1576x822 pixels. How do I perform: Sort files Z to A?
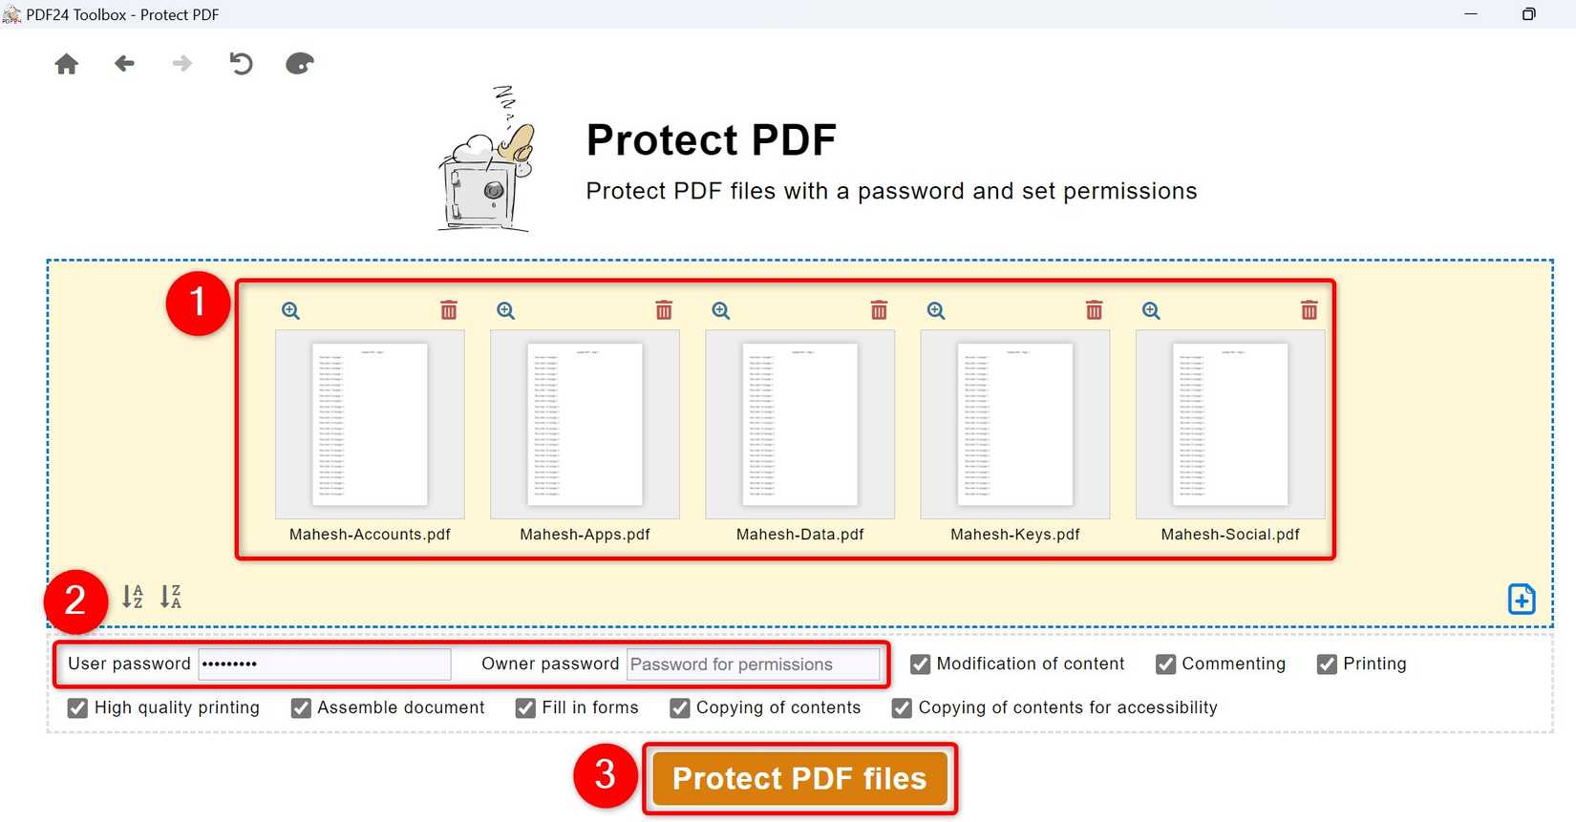(x=171, y=597)
